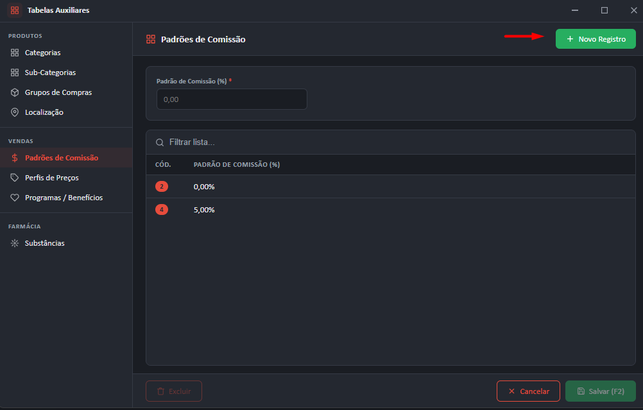Click the Excluir delete button
643x410 pixels.
tap(174, 391)
